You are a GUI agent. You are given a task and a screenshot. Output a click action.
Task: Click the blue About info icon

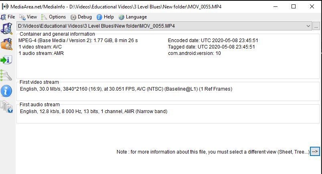coord(6,91)
